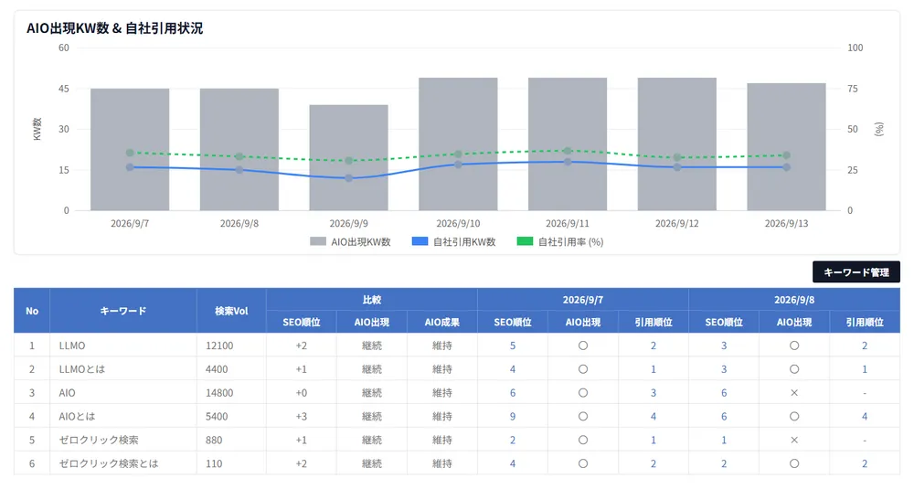914x489 pixels.
Task: Click the +3 SEO順位 comparison for AIOとは
Action: [302, 416]
